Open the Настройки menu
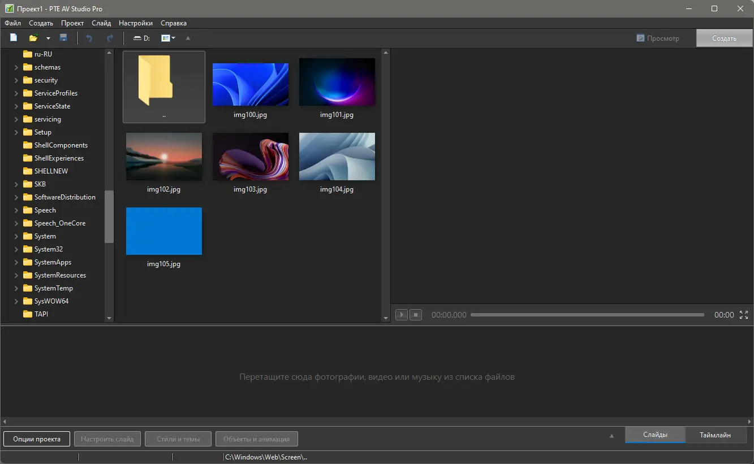754x464 pixels. point(135,23)
